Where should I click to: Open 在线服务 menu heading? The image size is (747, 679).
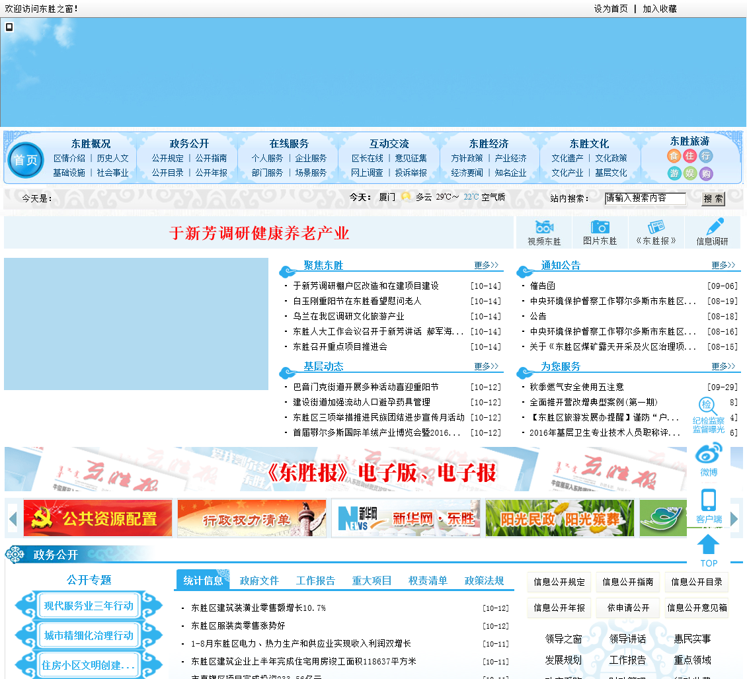(289, 143)
